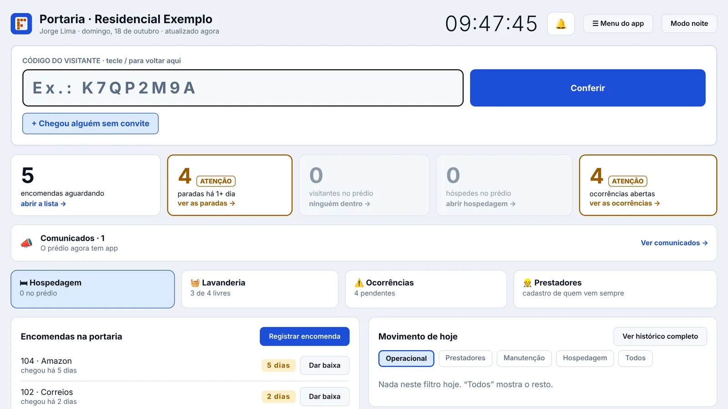Follow the "ver as paradas" link
Screen dimensions: 728x409
[206, 203]
